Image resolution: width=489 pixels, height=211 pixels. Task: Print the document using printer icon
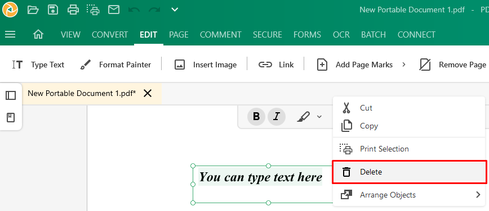point(73,10)
